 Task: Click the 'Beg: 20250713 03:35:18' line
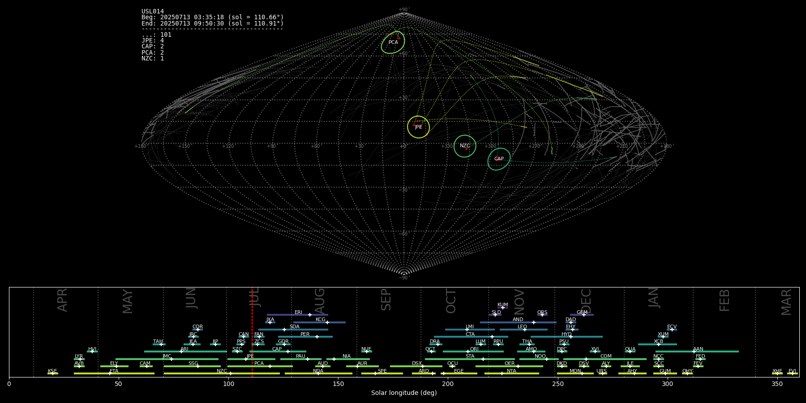click(x=213, y=17)
